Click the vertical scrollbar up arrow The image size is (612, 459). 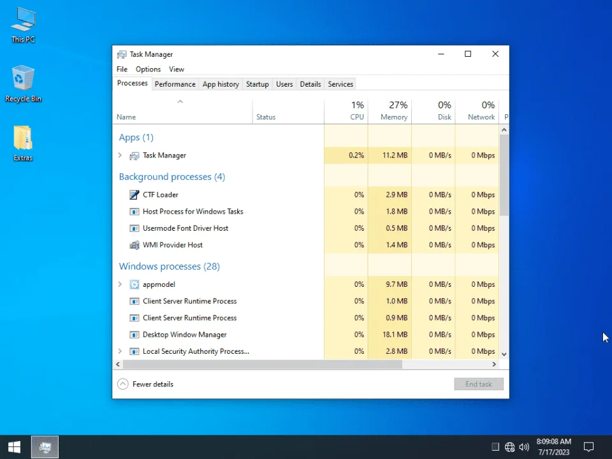[x=504, y=129]
